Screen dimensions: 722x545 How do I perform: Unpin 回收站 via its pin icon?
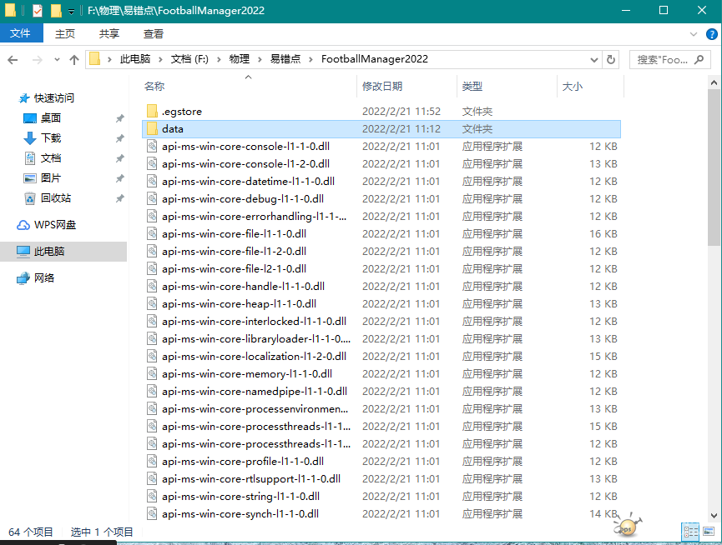click(x=119, y=198)
